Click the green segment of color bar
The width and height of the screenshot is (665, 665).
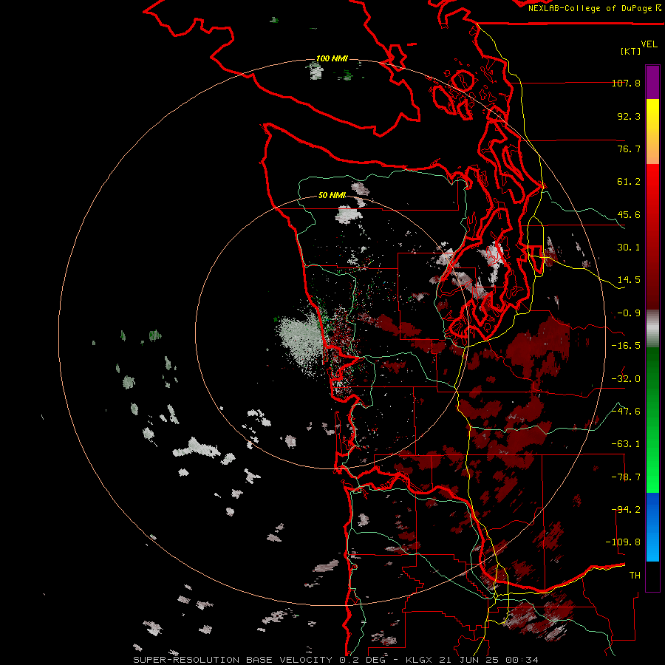652,420
